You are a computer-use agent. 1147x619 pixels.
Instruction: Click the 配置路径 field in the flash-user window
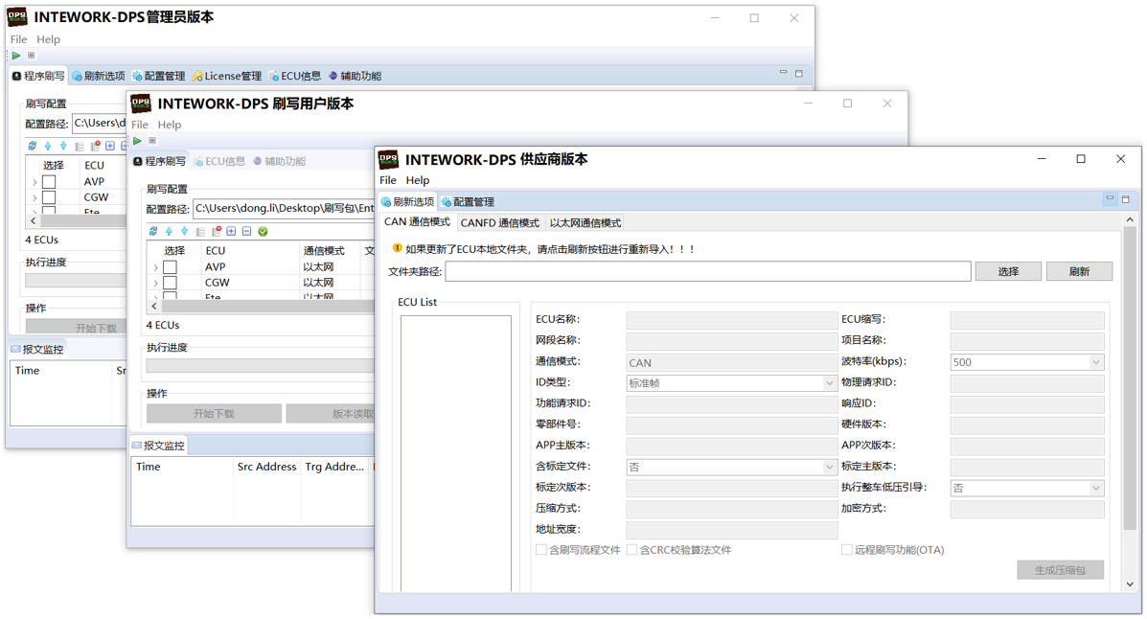coord(284,209)
